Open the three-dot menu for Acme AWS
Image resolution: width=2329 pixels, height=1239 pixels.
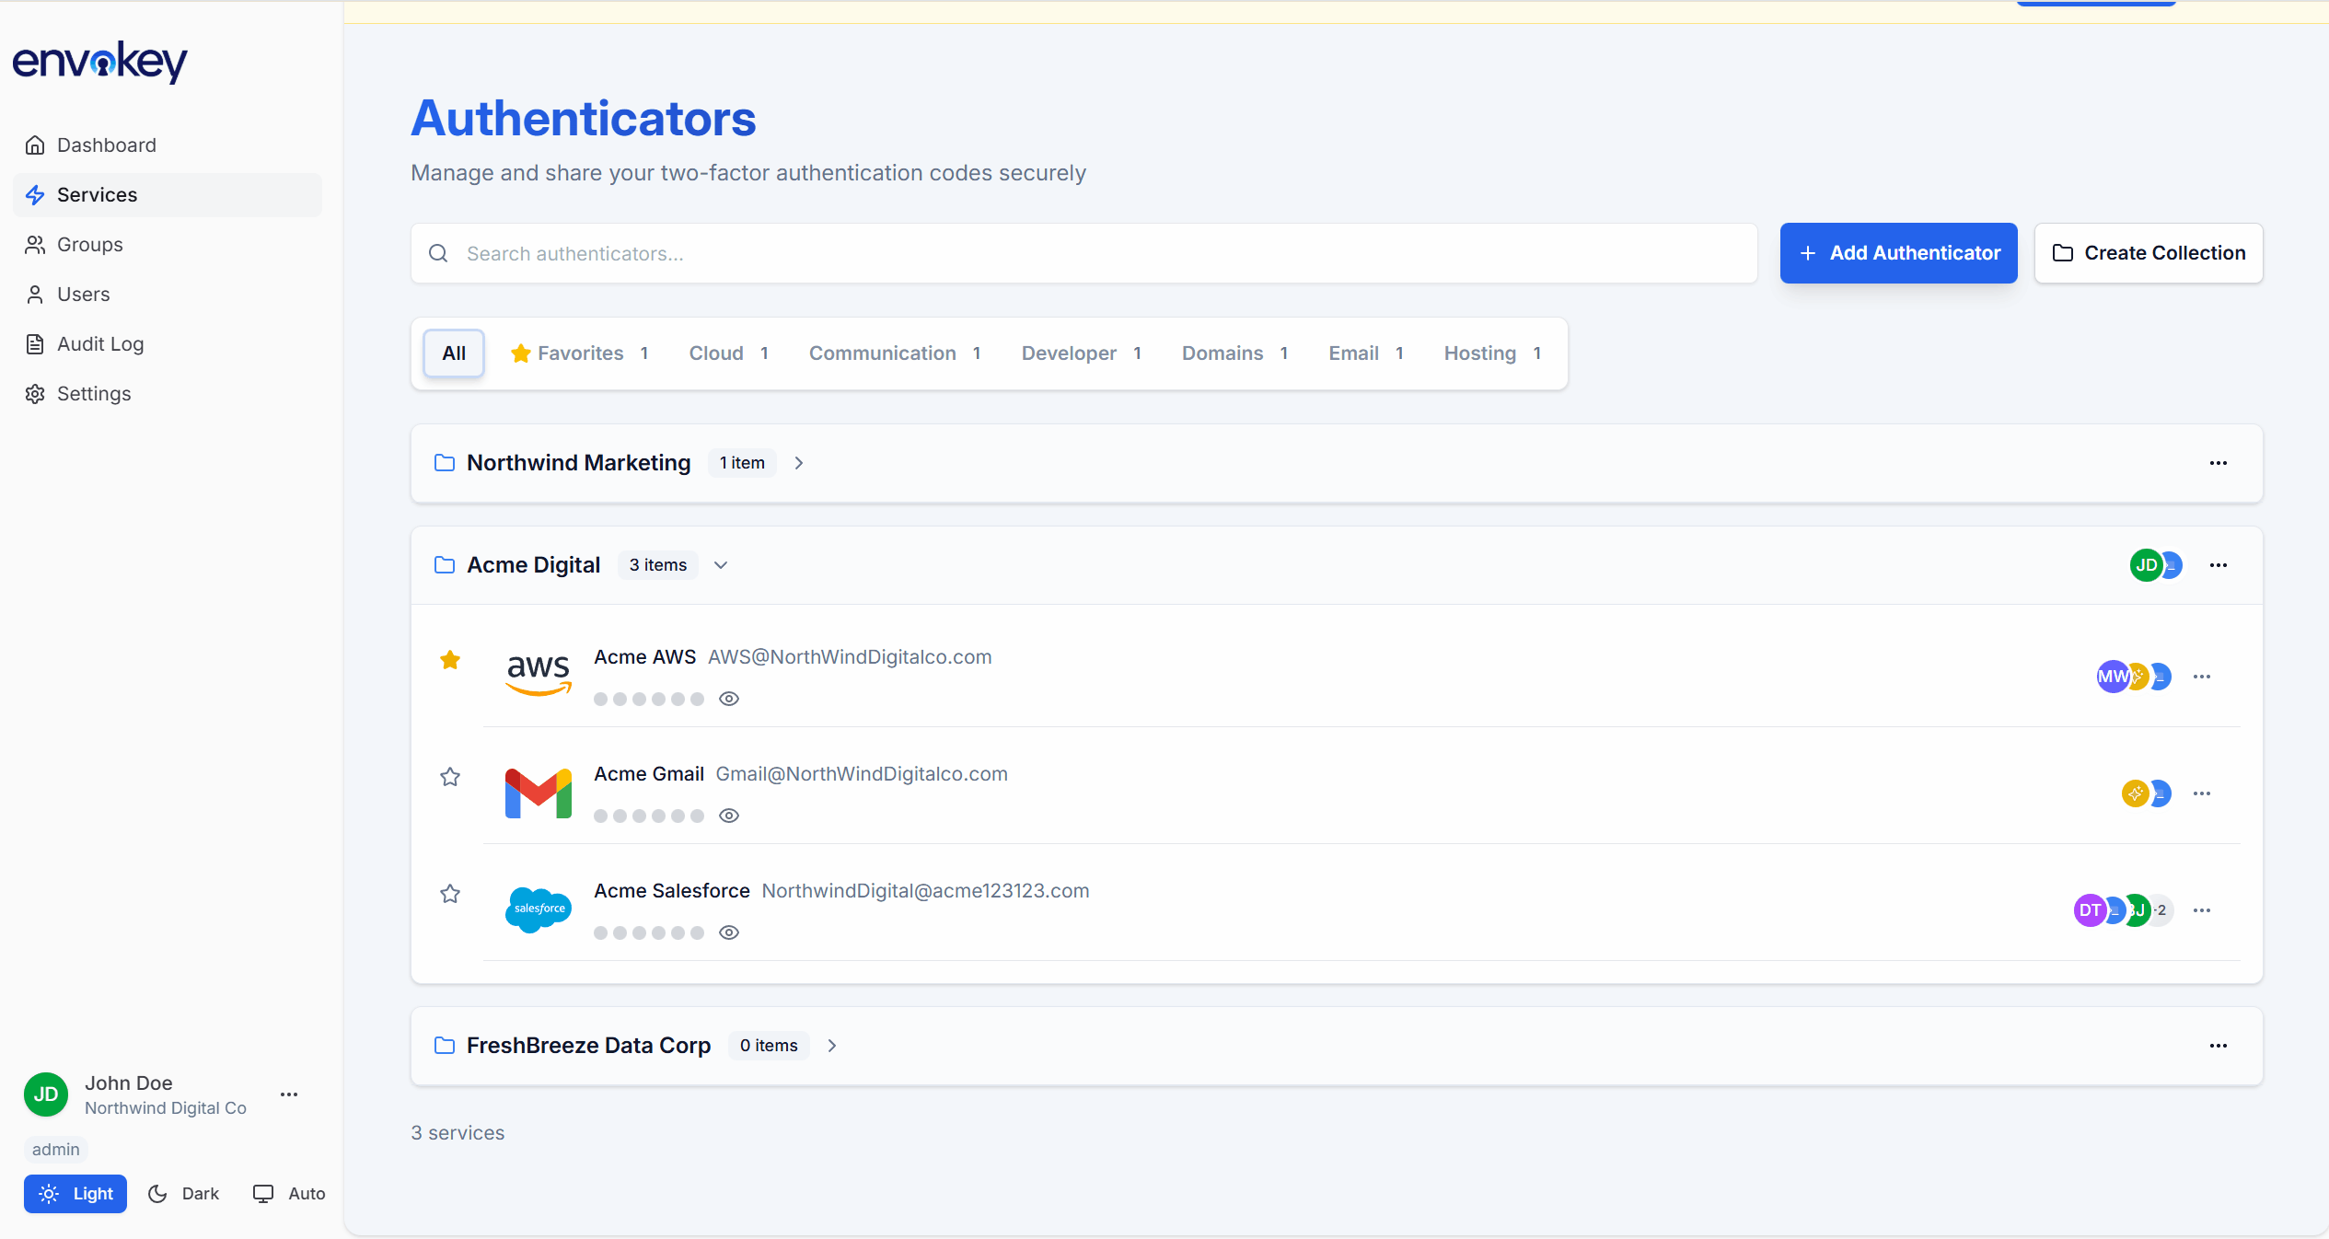[x=2202, y=677]
